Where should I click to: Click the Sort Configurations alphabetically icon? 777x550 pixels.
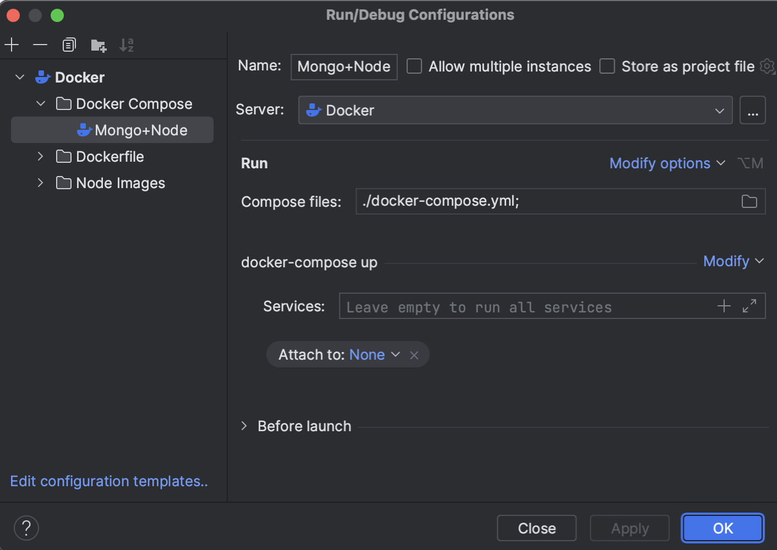[127, 45]
